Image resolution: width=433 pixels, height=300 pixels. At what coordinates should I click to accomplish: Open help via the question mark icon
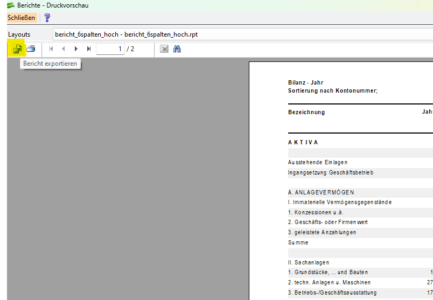point(47,18)
